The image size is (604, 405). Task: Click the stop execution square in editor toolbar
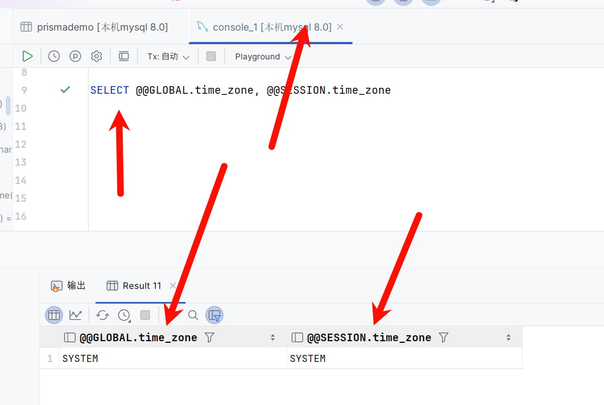(211, 56)
